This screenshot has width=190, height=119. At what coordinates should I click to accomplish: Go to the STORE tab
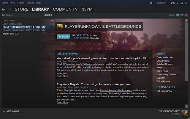coord(22,9)
